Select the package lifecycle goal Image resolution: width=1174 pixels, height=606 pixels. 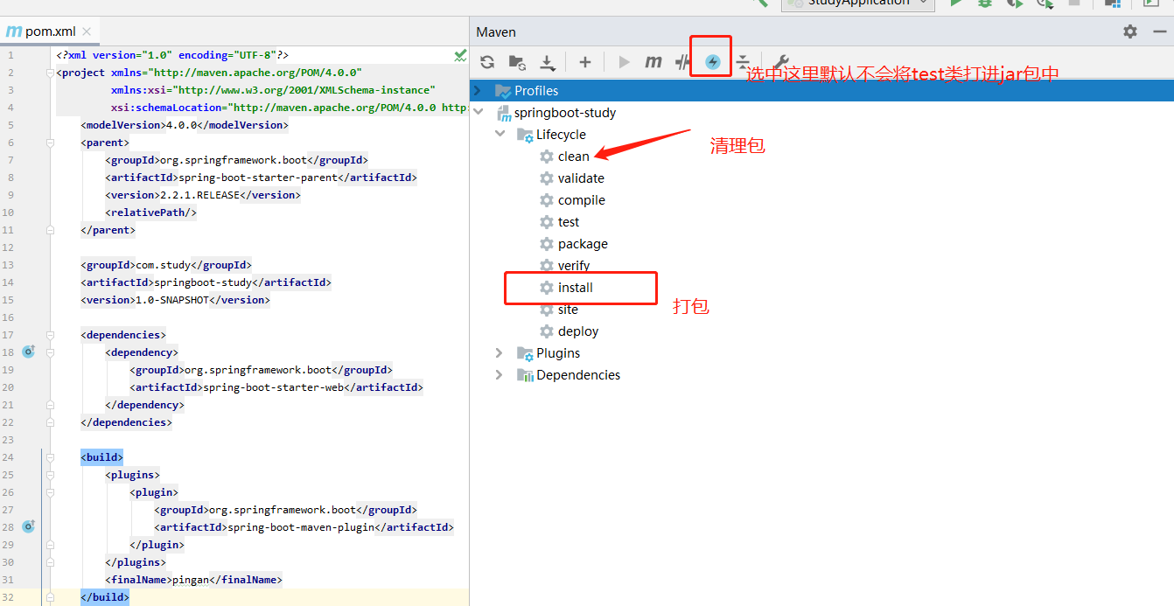tap(583, 244)
